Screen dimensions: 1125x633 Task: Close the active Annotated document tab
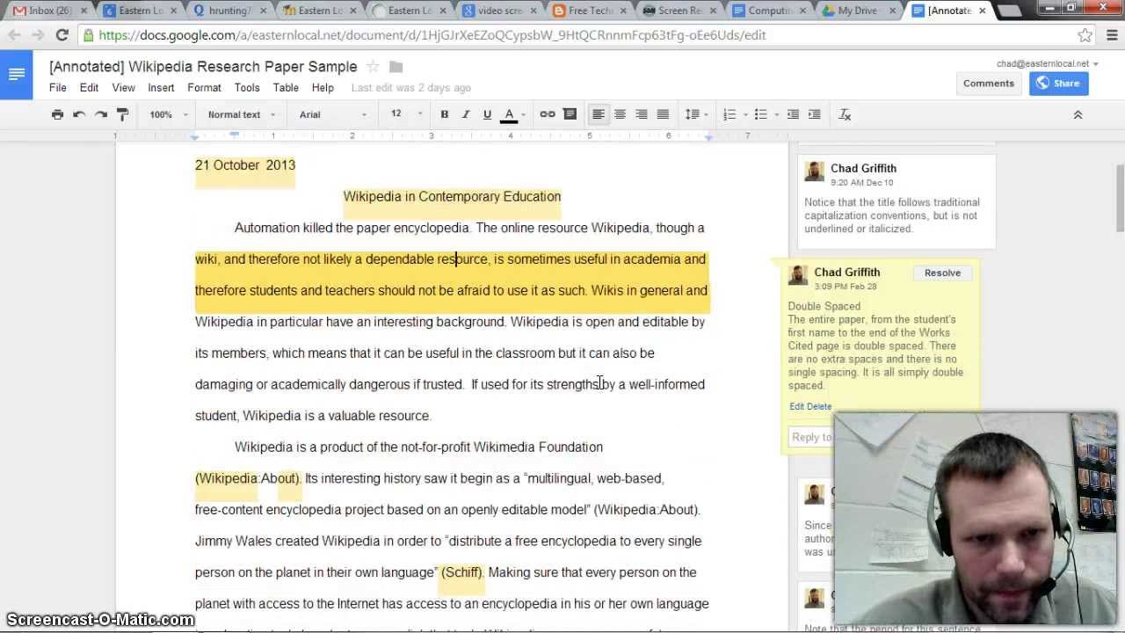point(982,11)
